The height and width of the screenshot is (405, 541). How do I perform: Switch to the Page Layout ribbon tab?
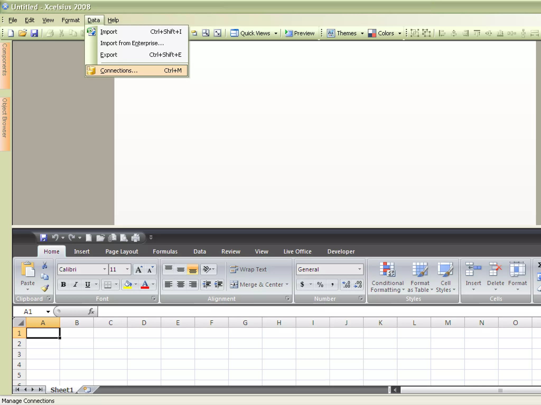(x=122, y=252)
